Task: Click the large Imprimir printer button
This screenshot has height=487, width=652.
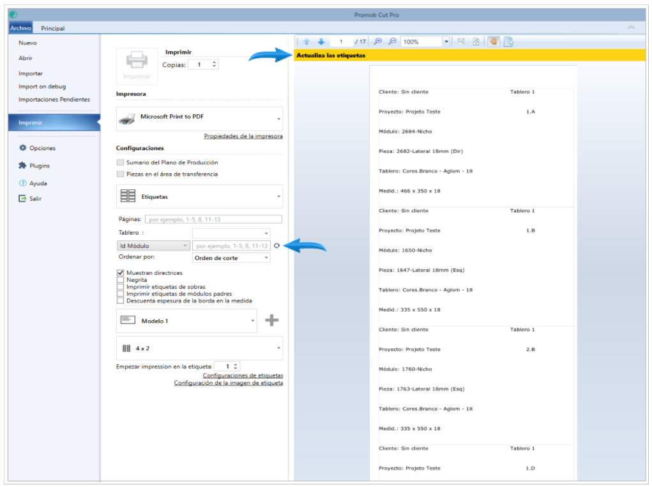Action: tap(137, 66)
